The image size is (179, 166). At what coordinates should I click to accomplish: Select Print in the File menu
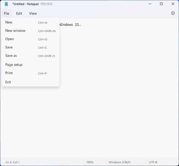(31, 73)
